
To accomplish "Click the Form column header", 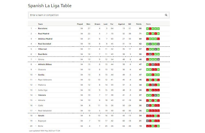I will pyautogui.click(x=148, y=24).
